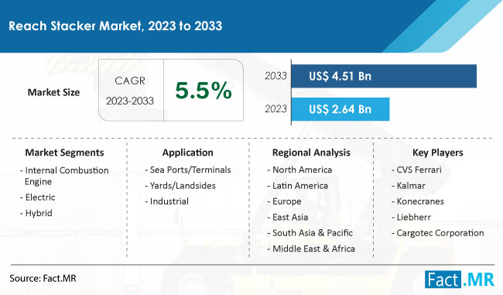Click the 'Application' heading
The height and width of the screenshot is (295, 503).
point(188,153)
